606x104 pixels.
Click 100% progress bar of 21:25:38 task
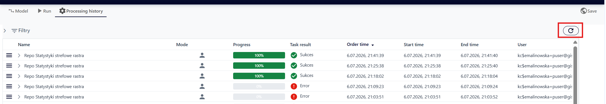click(259, 66)
